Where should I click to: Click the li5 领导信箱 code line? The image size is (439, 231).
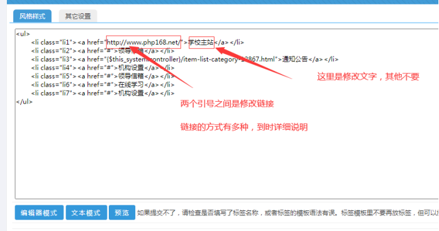tap(103, 76)
